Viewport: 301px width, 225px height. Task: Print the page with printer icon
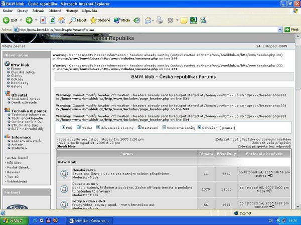tap(160, 20)
